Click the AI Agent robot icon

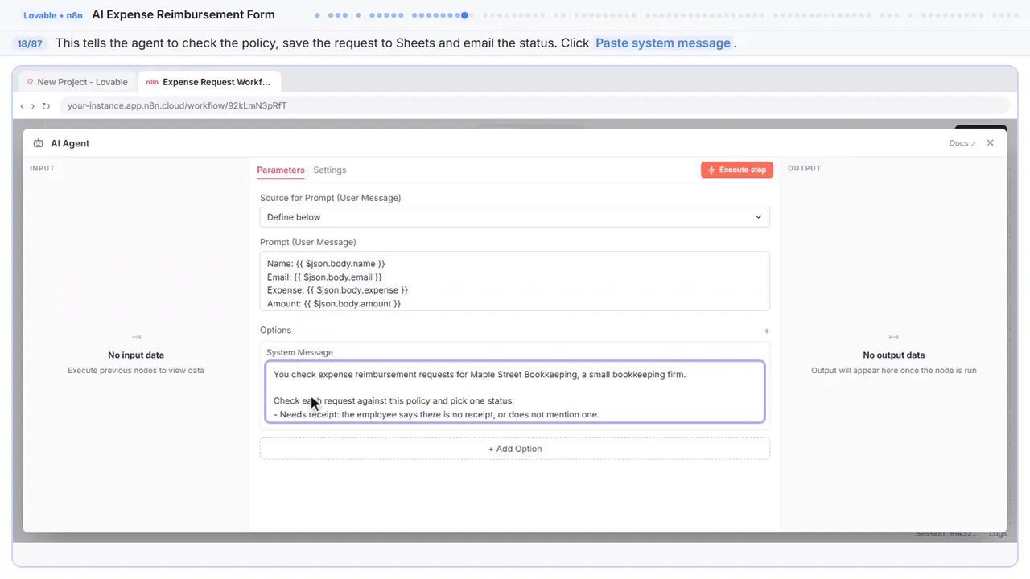click(38, 143)
